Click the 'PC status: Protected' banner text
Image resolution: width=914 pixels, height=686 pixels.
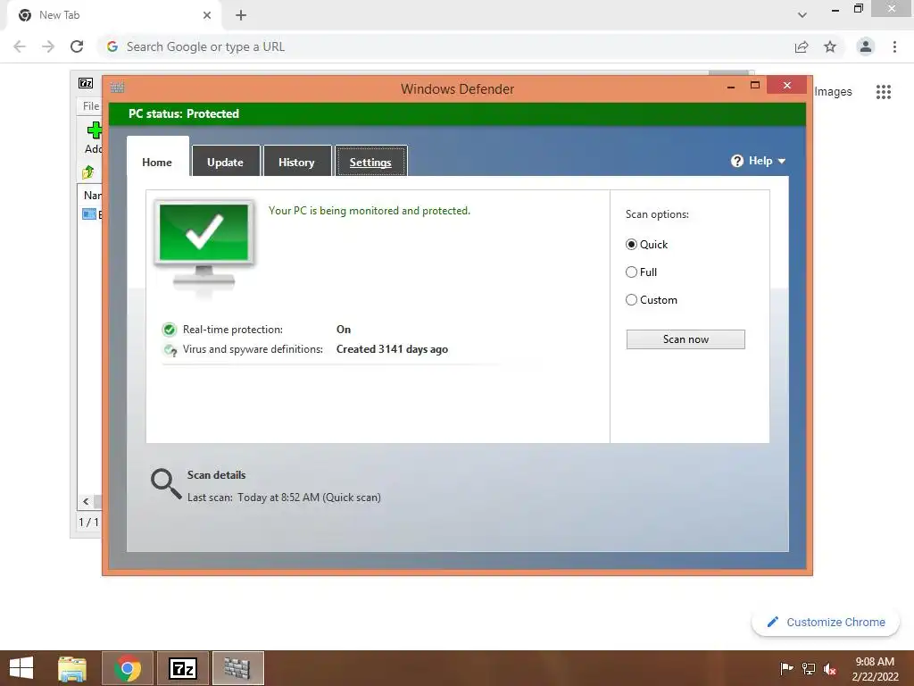184,113
